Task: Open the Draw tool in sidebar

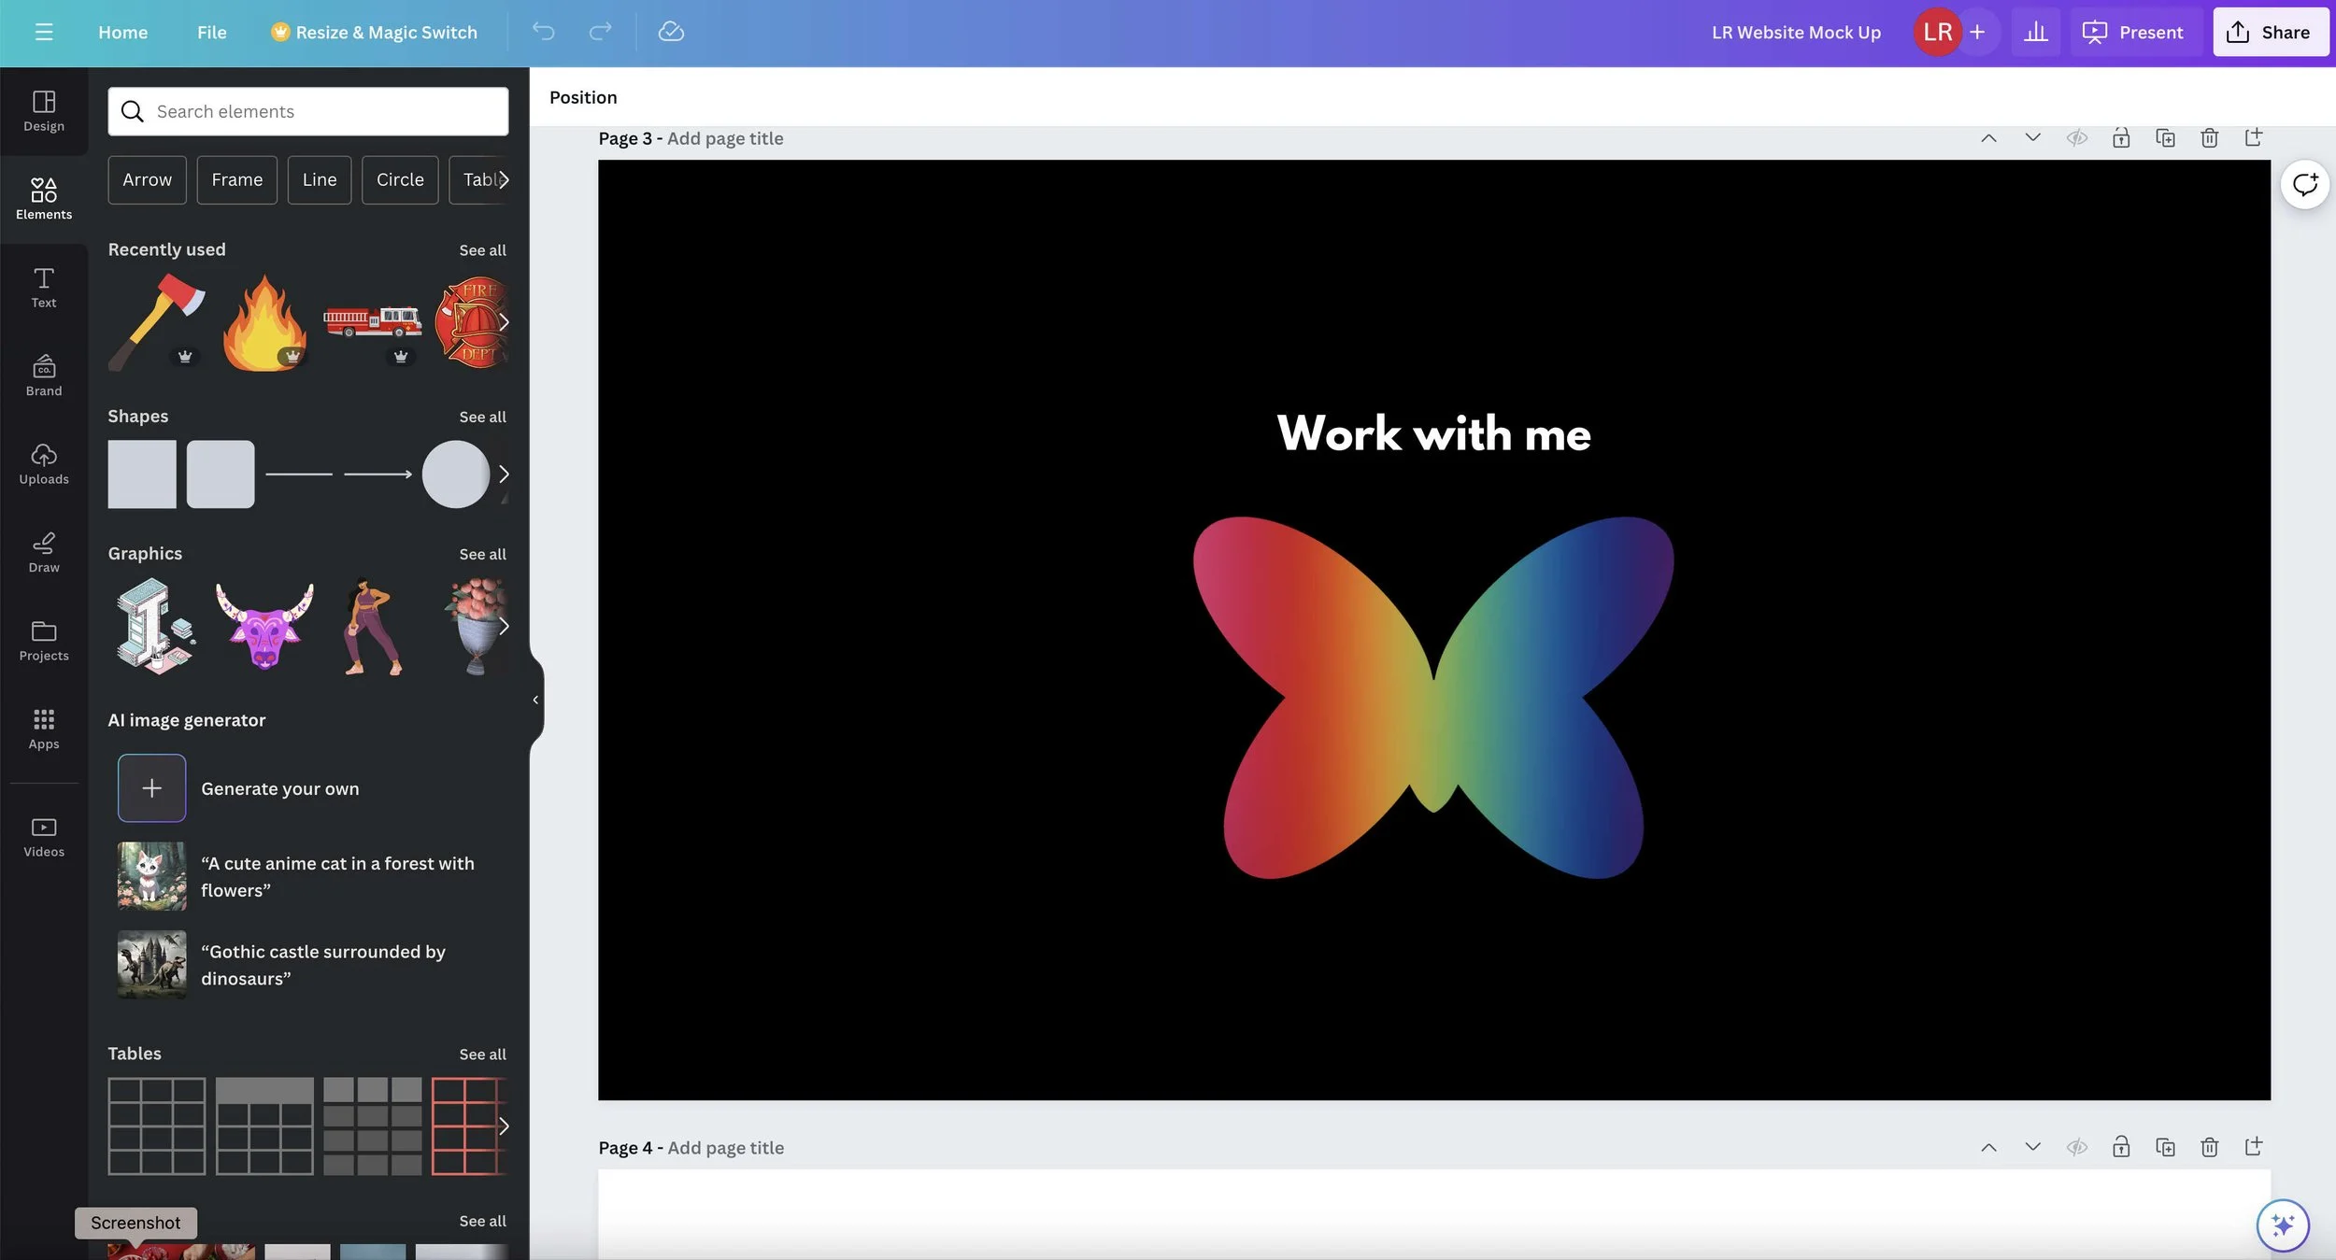Action: pos(44,552)
